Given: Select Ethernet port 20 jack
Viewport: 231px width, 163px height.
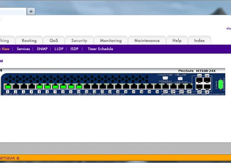Looking at the screenshot, I should [158, 86].
